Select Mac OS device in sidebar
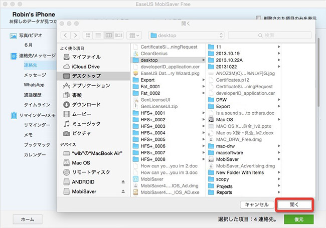 click(x=93, y=163)
